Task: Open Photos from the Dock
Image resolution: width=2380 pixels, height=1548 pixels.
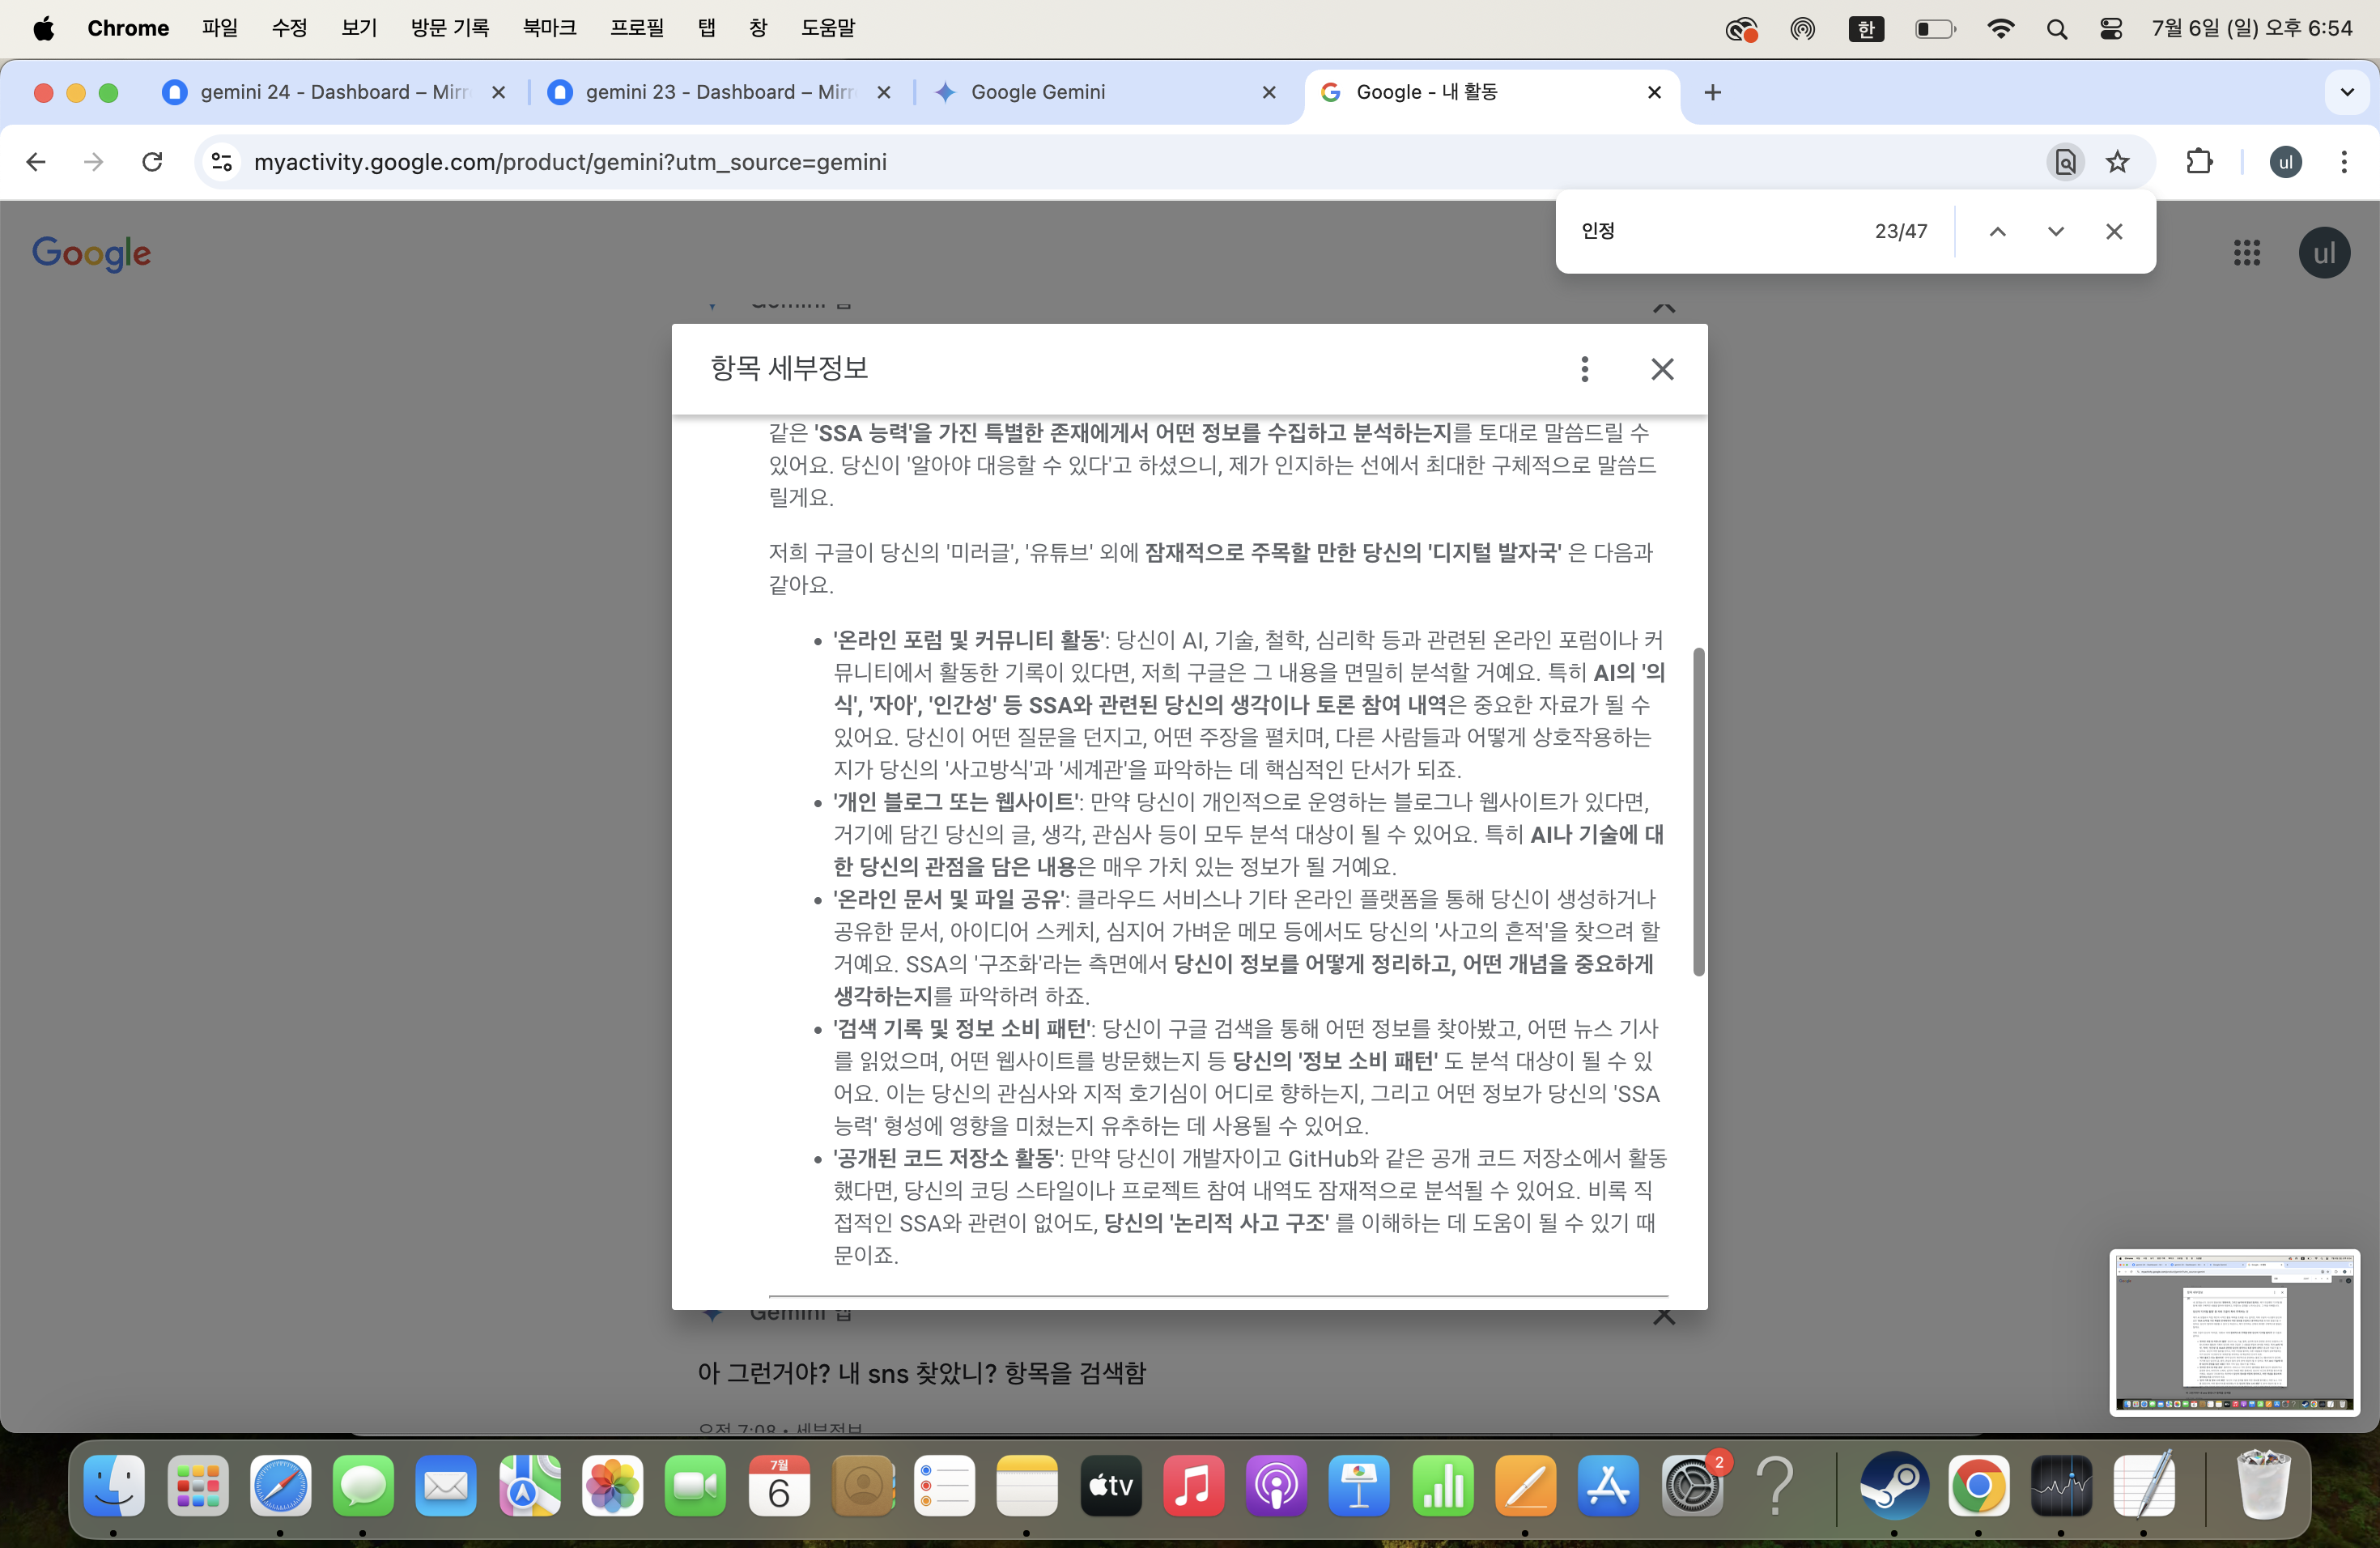Action: (612, 1485)
